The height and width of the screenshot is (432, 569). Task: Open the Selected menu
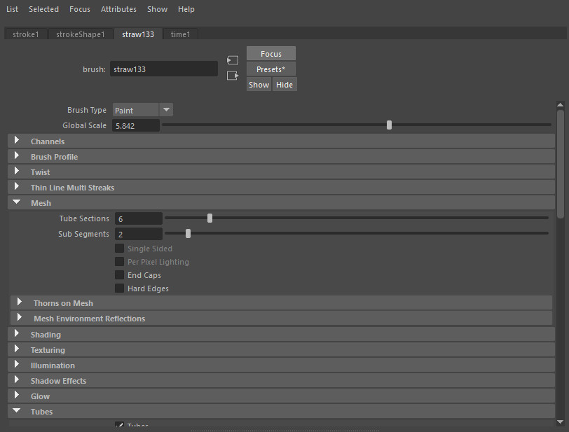pos(43,9)
